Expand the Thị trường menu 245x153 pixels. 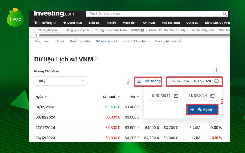pos(45,23)
